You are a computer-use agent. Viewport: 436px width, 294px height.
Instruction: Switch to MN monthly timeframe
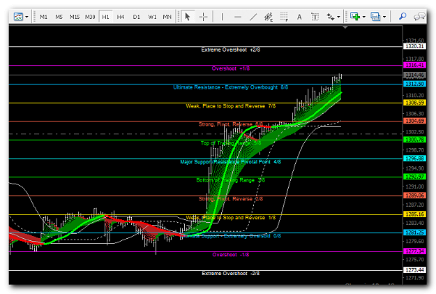point(167,17)
